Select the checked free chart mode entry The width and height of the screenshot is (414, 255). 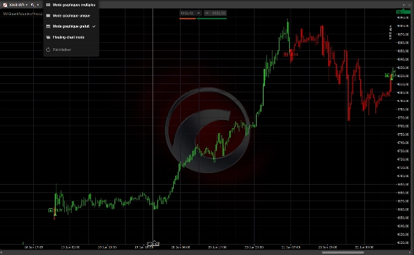(71, 26)
